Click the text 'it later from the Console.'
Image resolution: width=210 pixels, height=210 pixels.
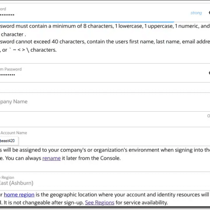(91, 158)
